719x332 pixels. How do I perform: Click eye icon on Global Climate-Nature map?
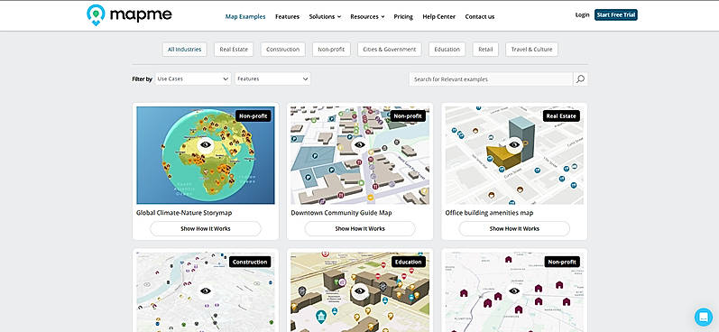[206, 144]
